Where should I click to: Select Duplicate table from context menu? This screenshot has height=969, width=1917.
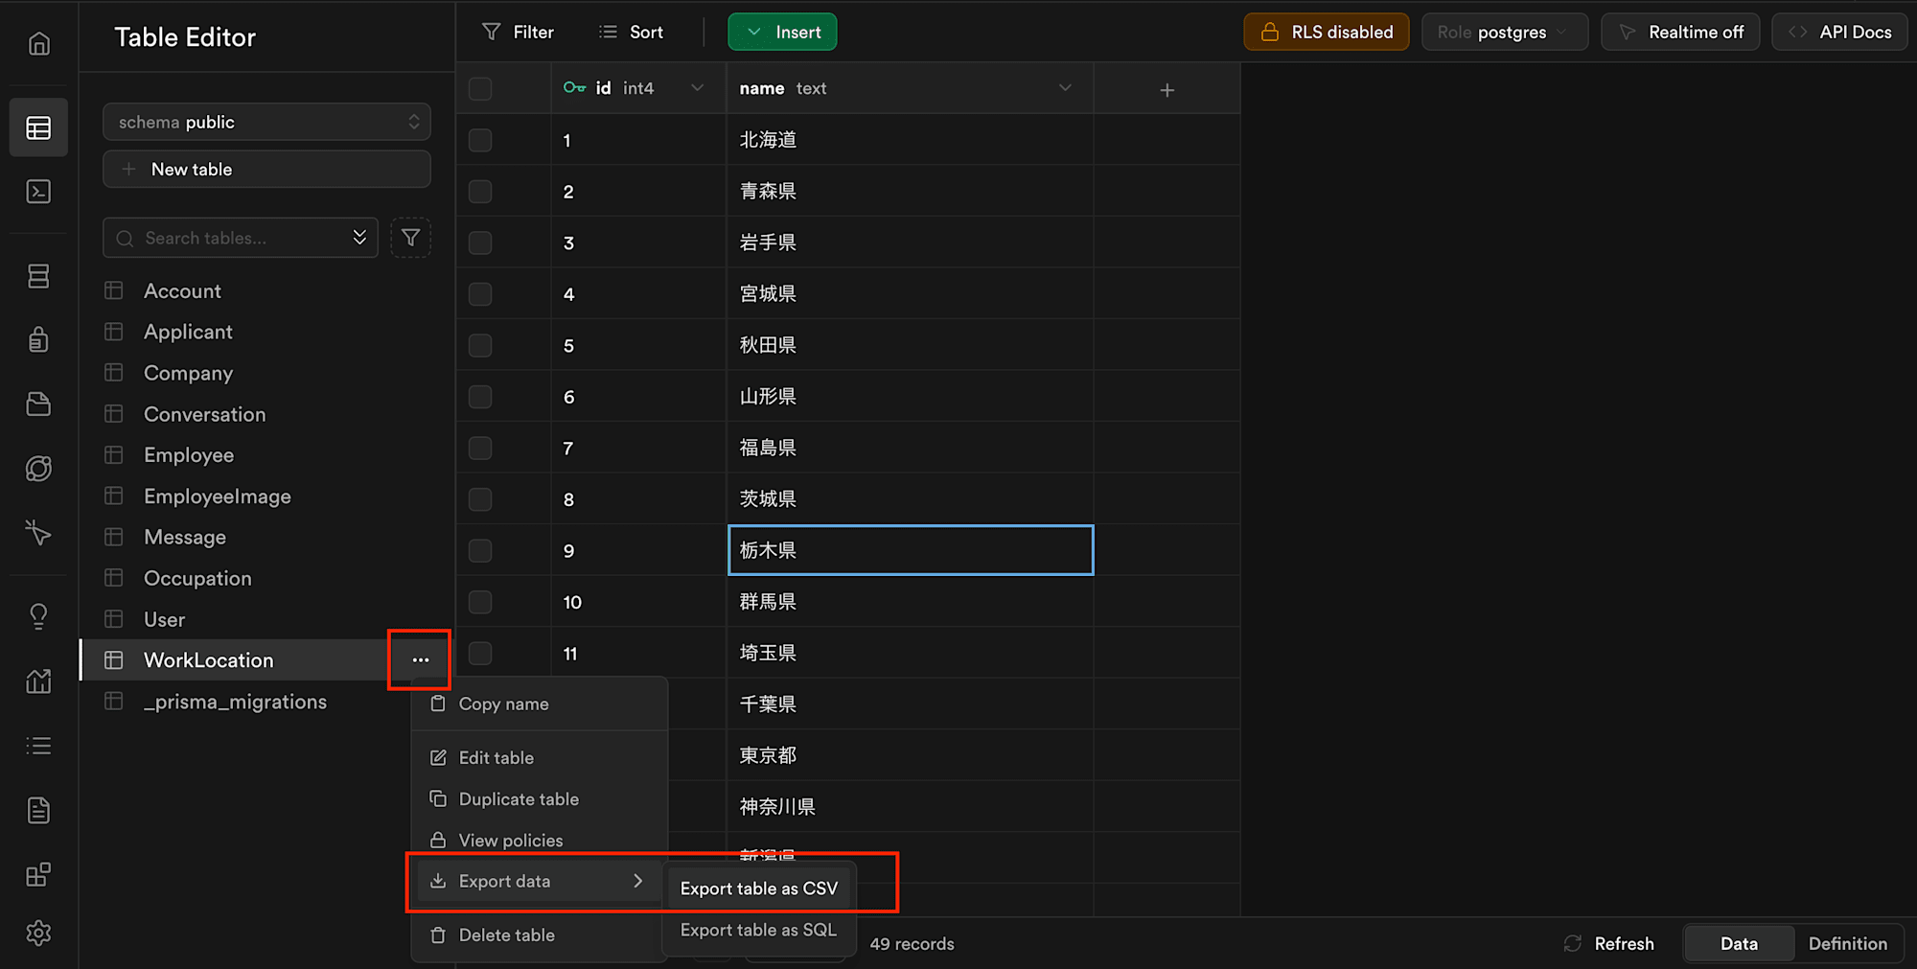click(539, 798)
